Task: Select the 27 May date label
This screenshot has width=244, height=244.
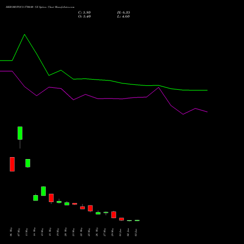Action: (105, 232)
